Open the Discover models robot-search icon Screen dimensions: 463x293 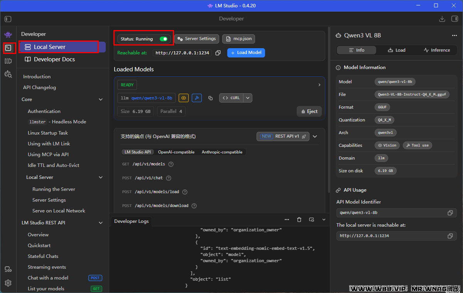[x=8, y=74]
